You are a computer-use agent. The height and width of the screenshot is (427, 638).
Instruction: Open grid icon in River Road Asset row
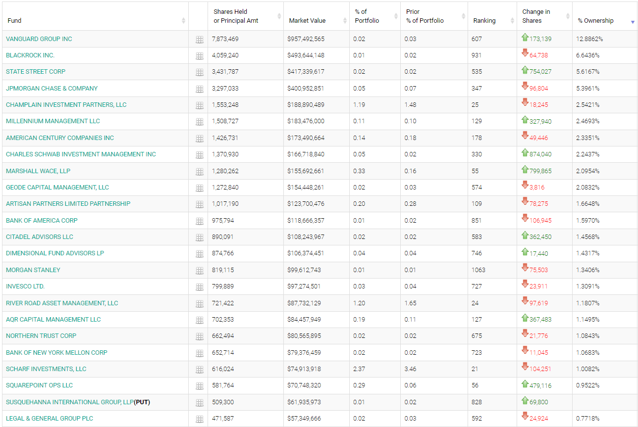pos(200,304)
